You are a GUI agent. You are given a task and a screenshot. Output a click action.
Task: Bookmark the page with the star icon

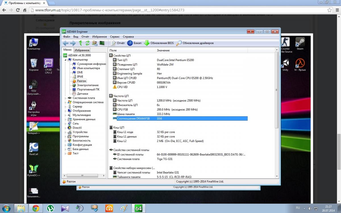point(329,10)
